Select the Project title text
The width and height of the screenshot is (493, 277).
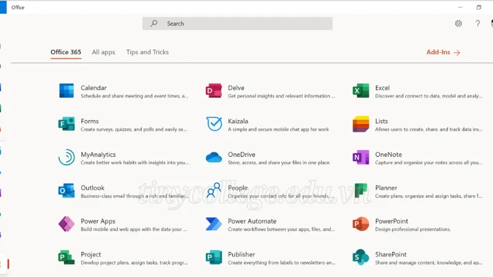tap(91, 254)
